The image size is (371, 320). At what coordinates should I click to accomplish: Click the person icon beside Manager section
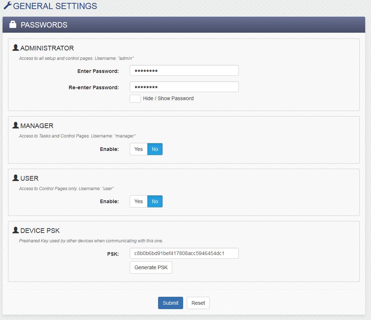pyautogui.click(x=15, y=124)
